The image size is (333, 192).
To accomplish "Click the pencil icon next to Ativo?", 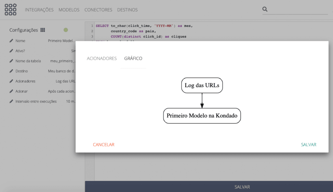I will [11, 51].
